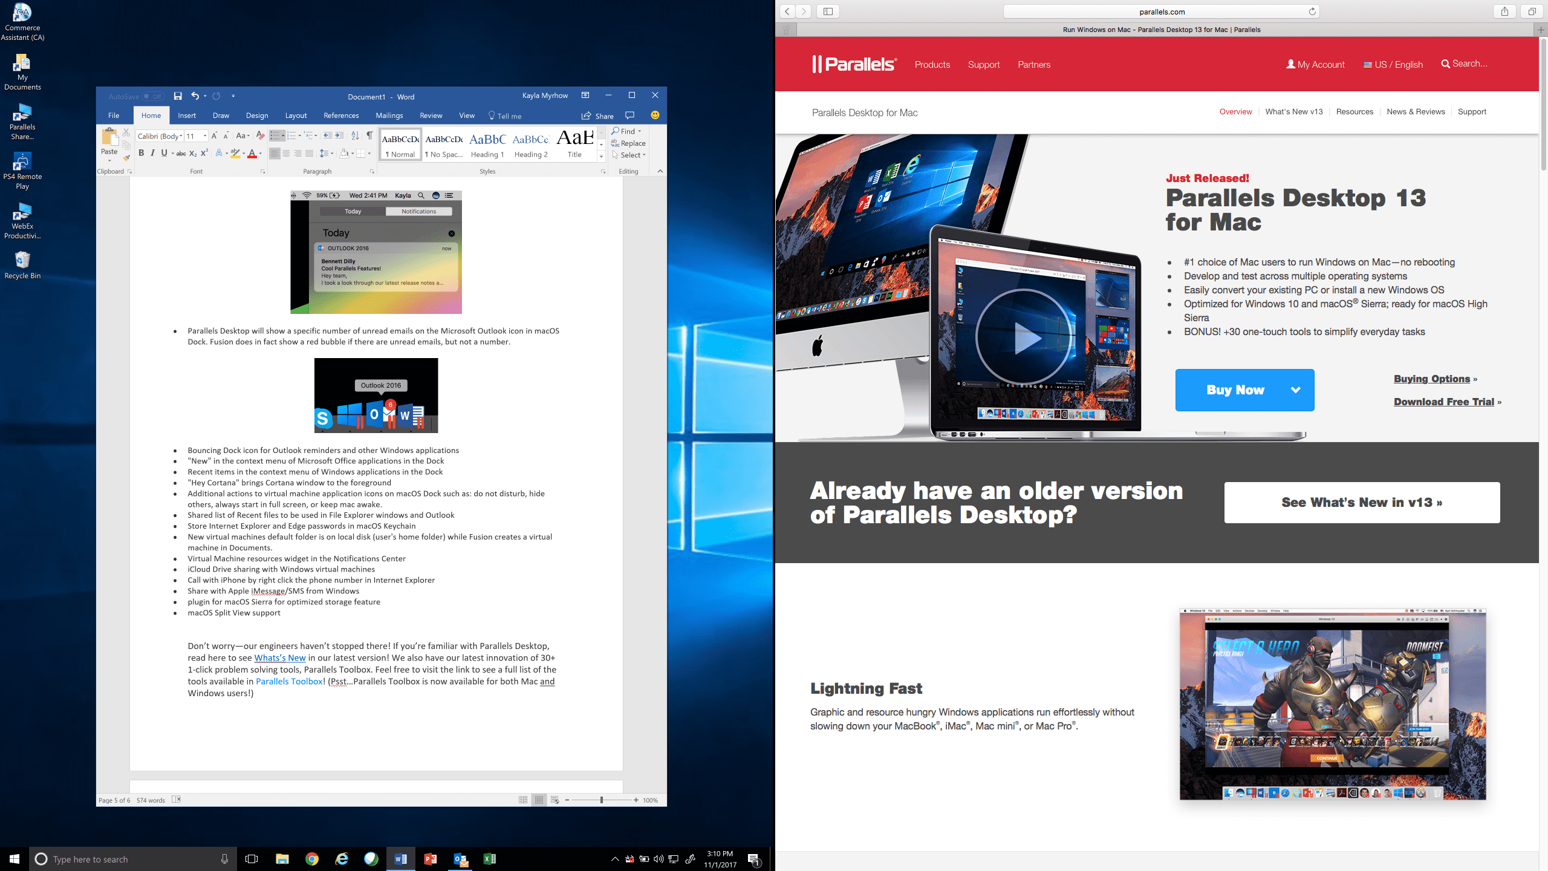Increase paragraph indent

[x=339, y=135]
